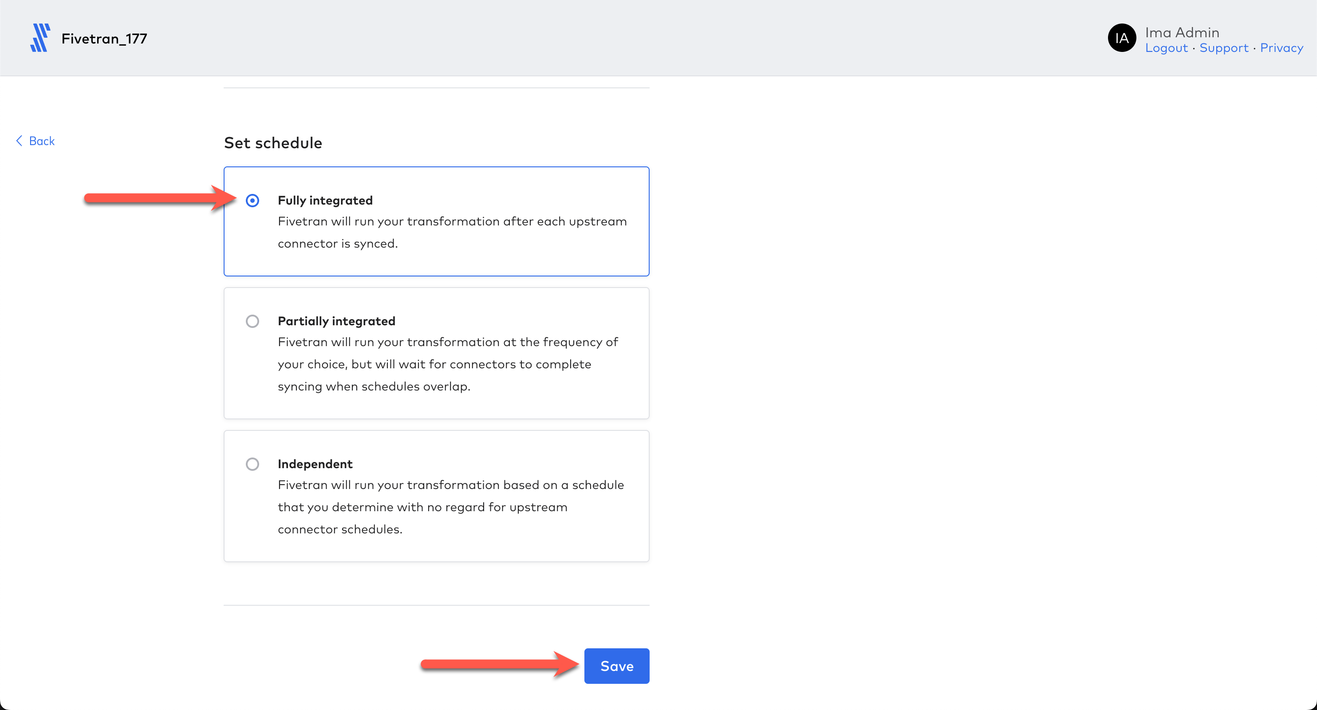This screenshot has width=1317, height=710.
Task: Click the Fully integrated option title
Action: 325,201
